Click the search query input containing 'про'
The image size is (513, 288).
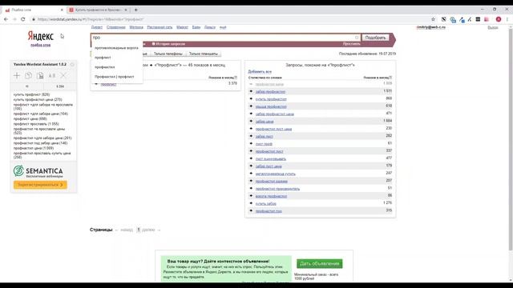226,38
